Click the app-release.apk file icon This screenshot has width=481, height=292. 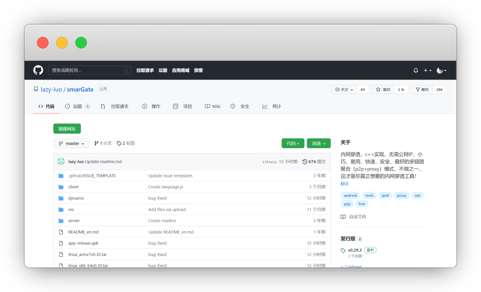pyautogui.click(x=61, y=243)
